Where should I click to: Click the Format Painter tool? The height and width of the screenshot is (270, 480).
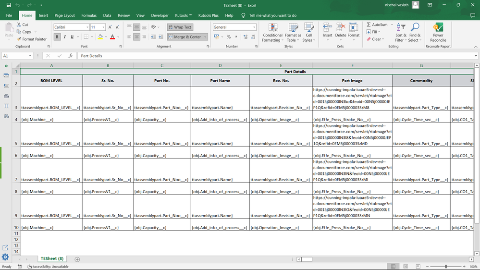(x=31, y=39)
